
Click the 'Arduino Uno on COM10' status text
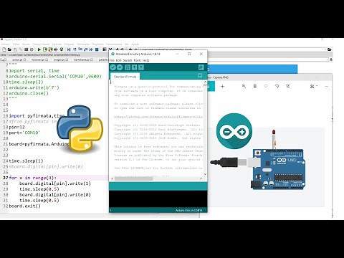point(189,210)
